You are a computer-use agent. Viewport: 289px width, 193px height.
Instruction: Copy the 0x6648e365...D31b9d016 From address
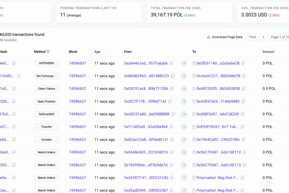[172, 152]
